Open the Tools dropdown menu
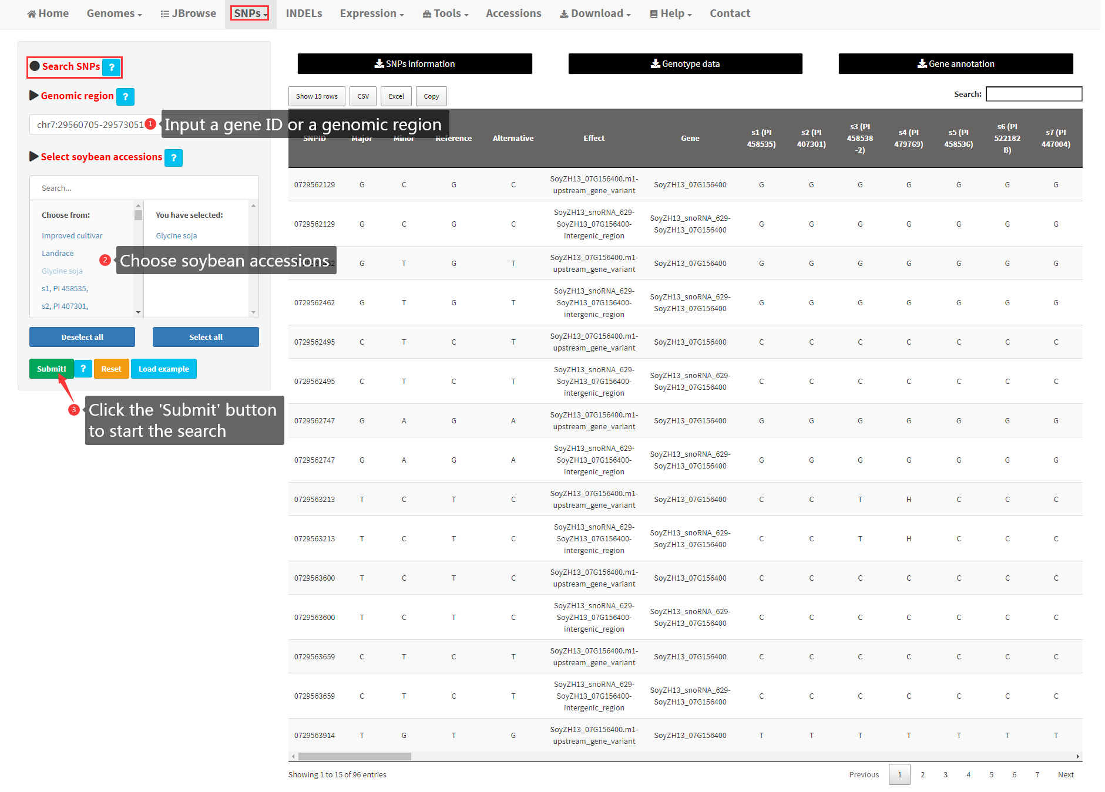 445,14
